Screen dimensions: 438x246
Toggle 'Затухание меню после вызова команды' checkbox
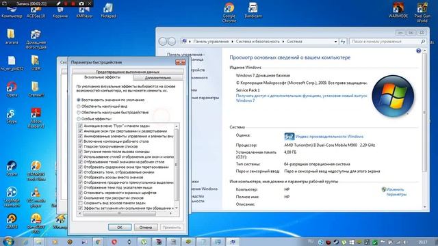(x=81, y=152)
